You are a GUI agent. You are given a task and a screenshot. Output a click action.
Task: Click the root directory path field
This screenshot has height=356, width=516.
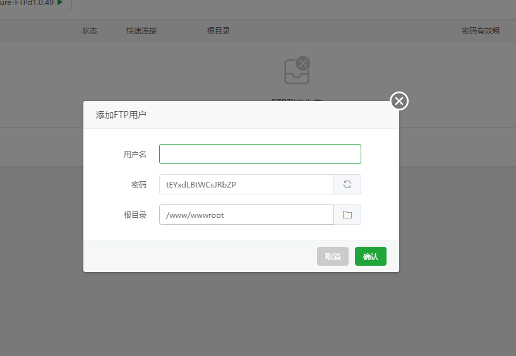(x=246, y=215)
